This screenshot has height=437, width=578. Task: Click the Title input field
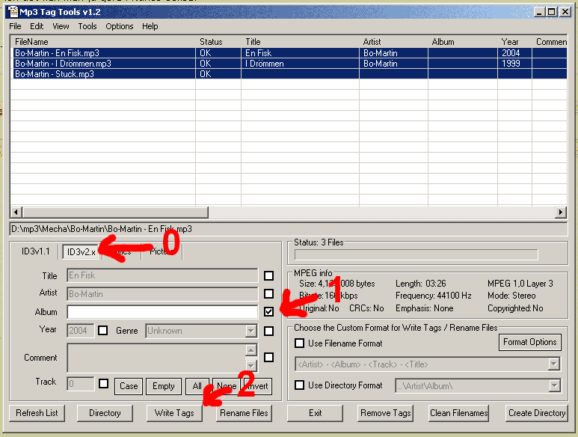coord(162,275)
